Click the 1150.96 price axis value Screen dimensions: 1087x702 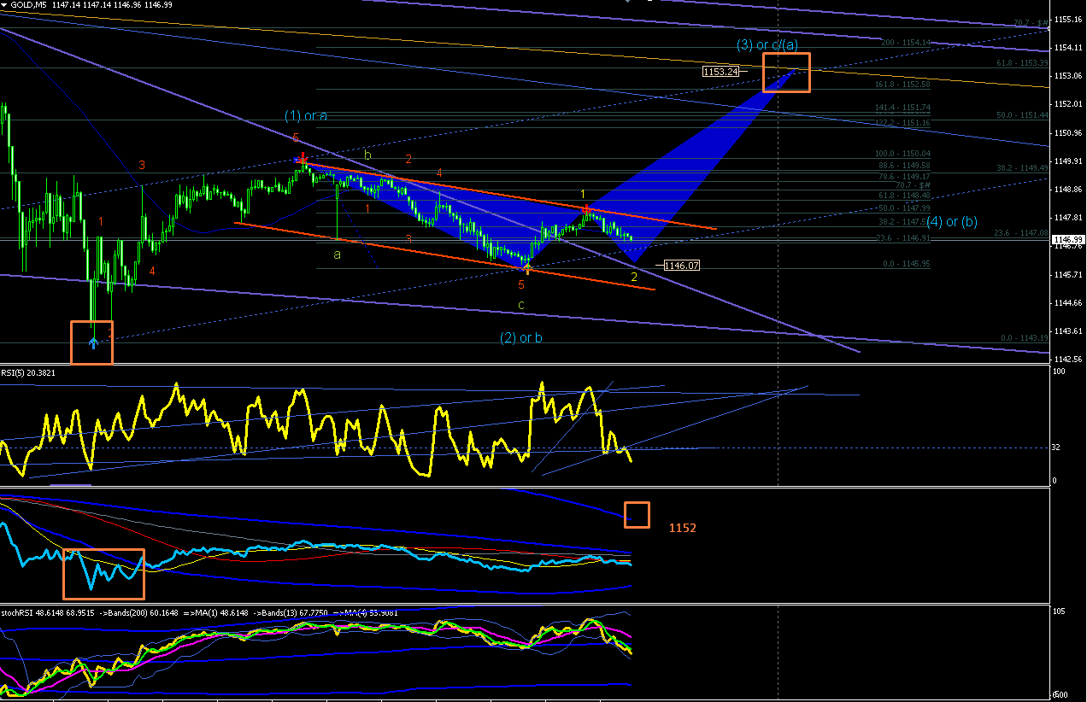coord(1069,132)
